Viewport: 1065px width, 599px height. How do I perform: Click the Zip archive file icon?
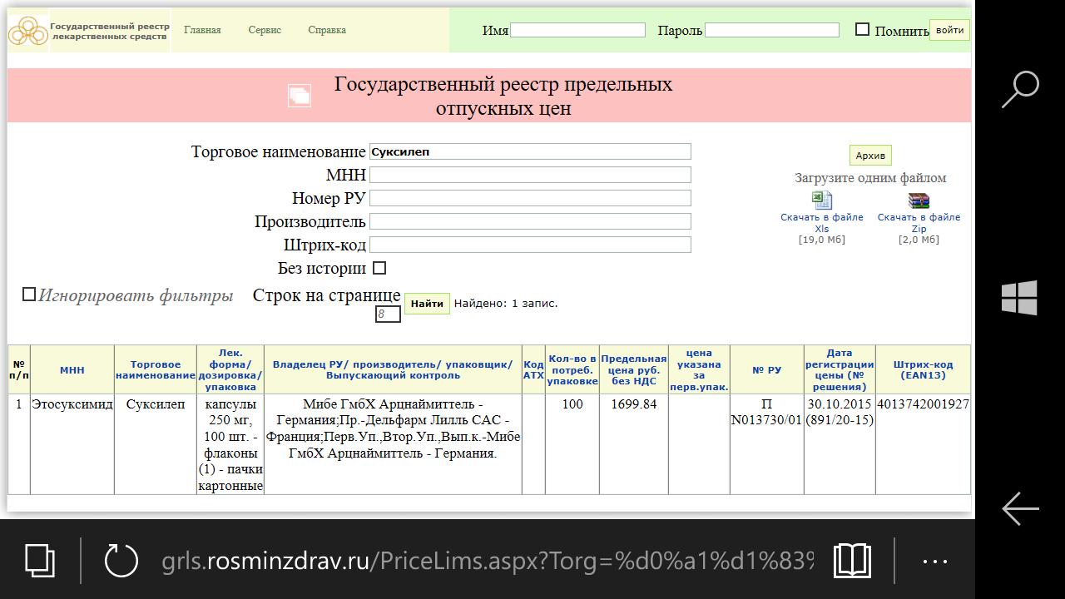(x=919, y=200)
